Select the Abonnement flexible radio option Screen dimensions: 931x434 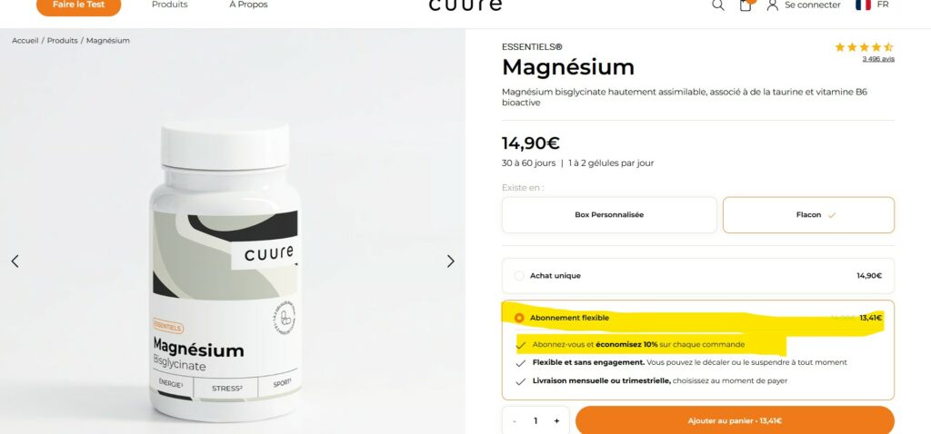519,318
